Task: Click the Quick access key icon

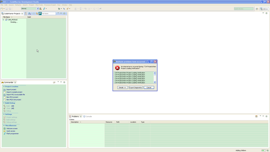Action: tap(5, 131)
